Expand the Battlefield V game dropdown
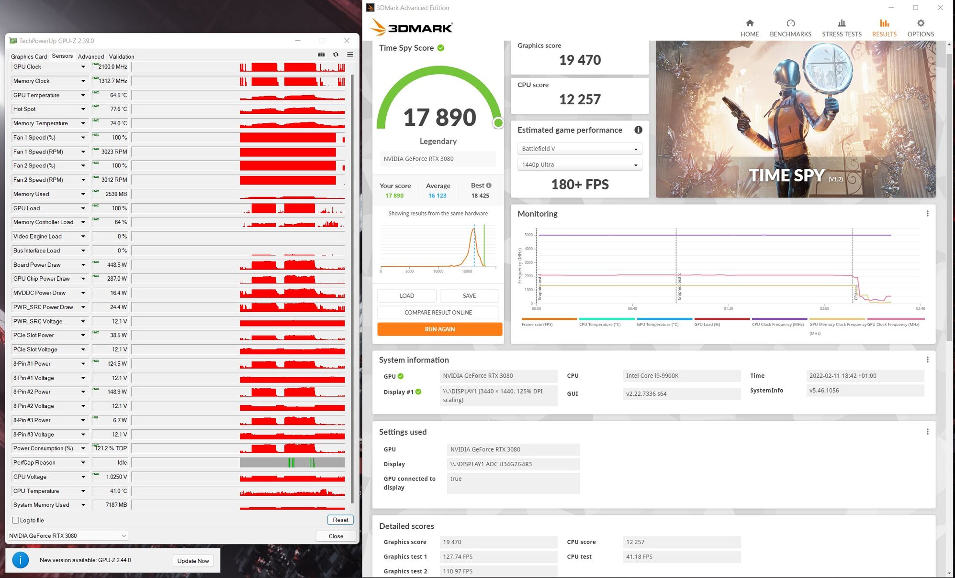The width and height of the screenshot is (955, 578). [x=579, y=149]
